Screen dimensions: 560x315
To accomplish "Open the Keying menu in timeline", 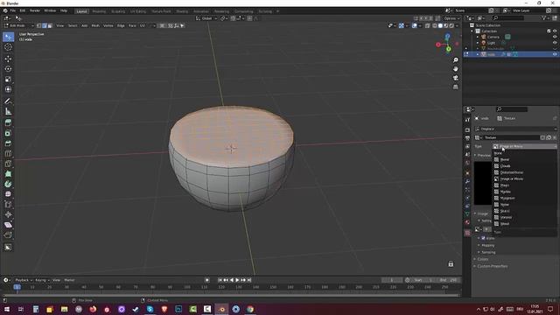I will pos(42,280).
